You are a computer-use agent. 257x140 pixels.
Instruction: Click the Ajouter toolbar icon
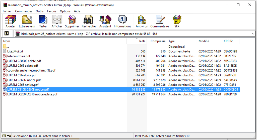coord(10,20)
